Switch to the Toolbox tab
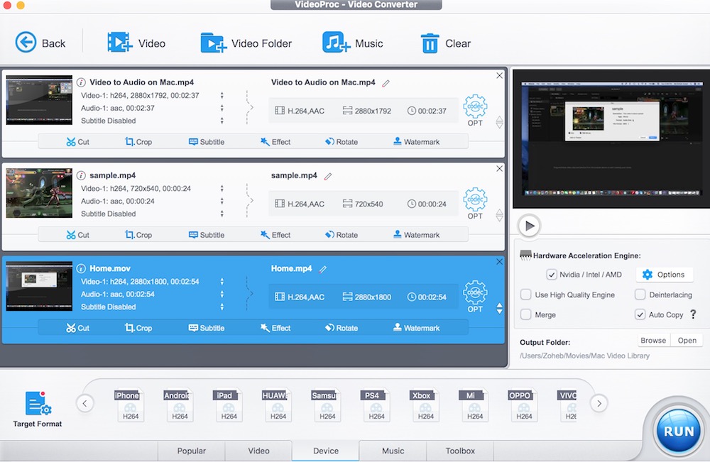Viewport: 710px width, 462px height. pos(459,451)
